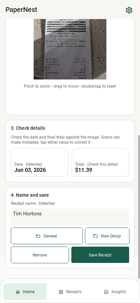Click the Tim Hortons receipt name field
This screenshot has width=140, height=303.
[x=70, y=217]
